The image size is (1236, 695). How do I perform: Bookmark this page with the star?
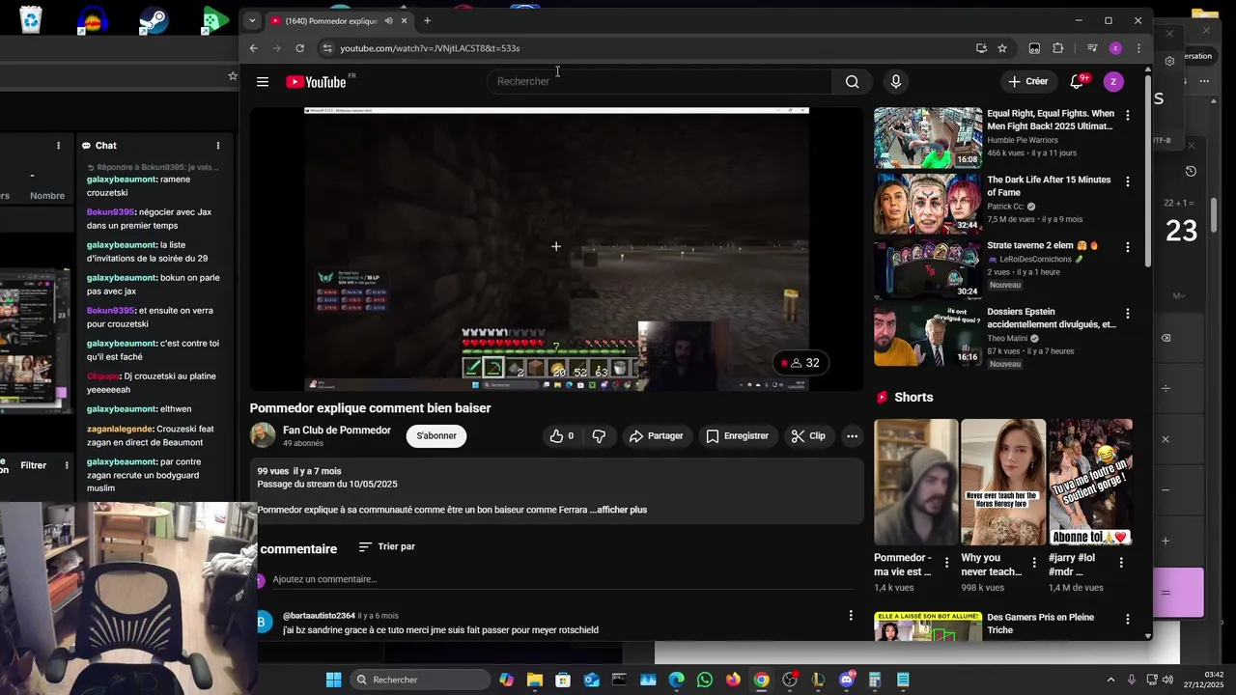[1002, 48]
